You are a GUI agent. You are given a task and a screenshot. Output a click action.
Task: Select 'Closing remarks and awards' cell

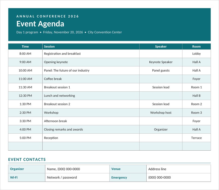click(x=91, y=129)
